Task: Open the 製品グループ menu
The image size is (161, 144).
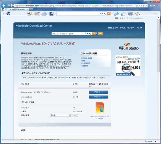Action: pos(113,28)
